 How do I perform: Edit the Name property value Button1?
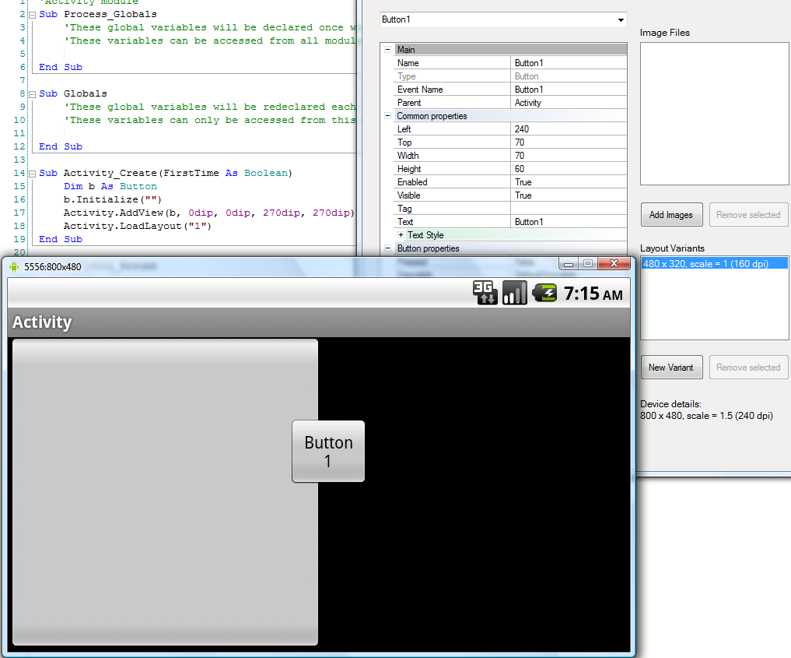(x=569, y=62)
